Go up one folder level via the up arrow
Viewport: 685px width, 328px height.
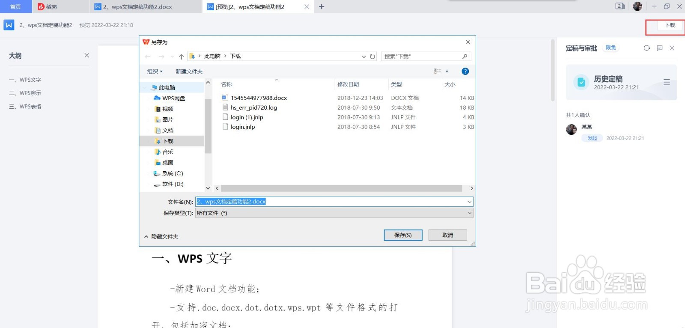[182, 57]
